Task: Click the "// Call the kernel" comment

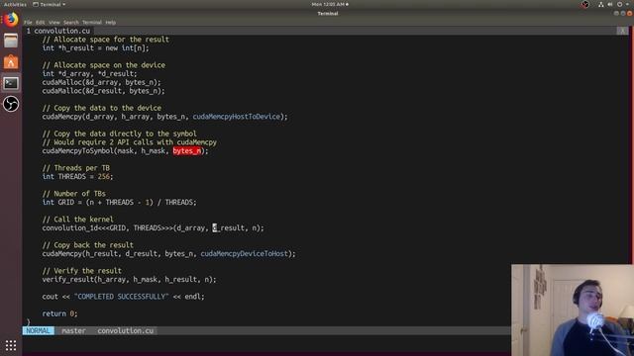Action: (77, 220)
